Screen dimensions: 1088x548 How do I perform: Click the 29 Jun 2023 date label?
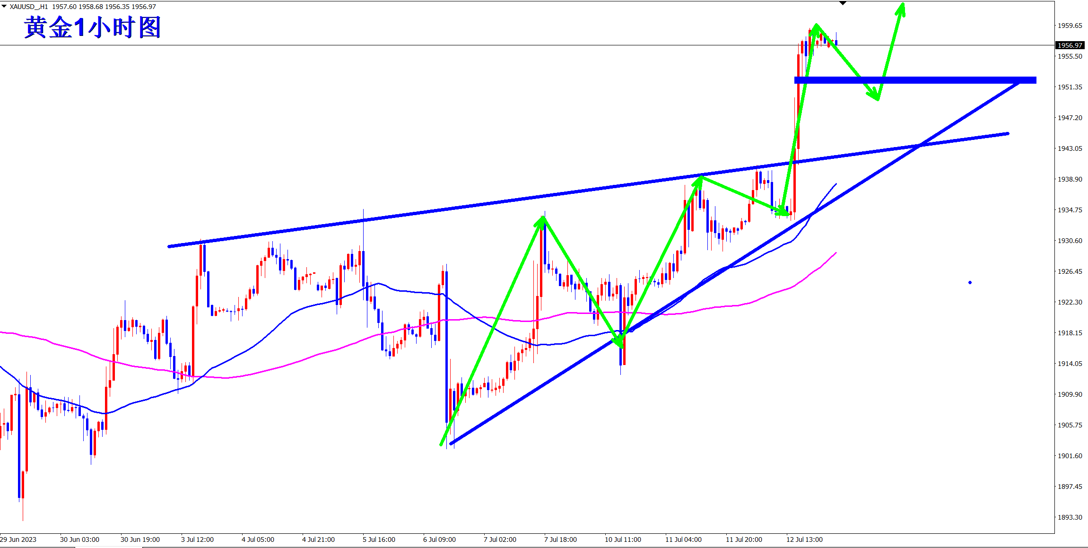pyautogui.click(x=18, y=539)
